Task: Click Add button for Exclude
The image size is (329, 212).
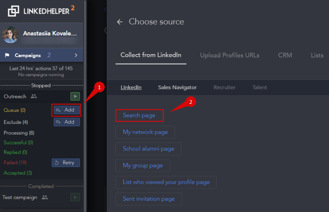Action: pos(67,122)
